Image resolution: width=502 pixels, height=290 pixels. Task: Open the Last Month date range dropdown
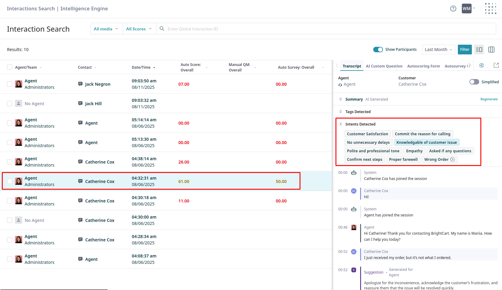438,50
